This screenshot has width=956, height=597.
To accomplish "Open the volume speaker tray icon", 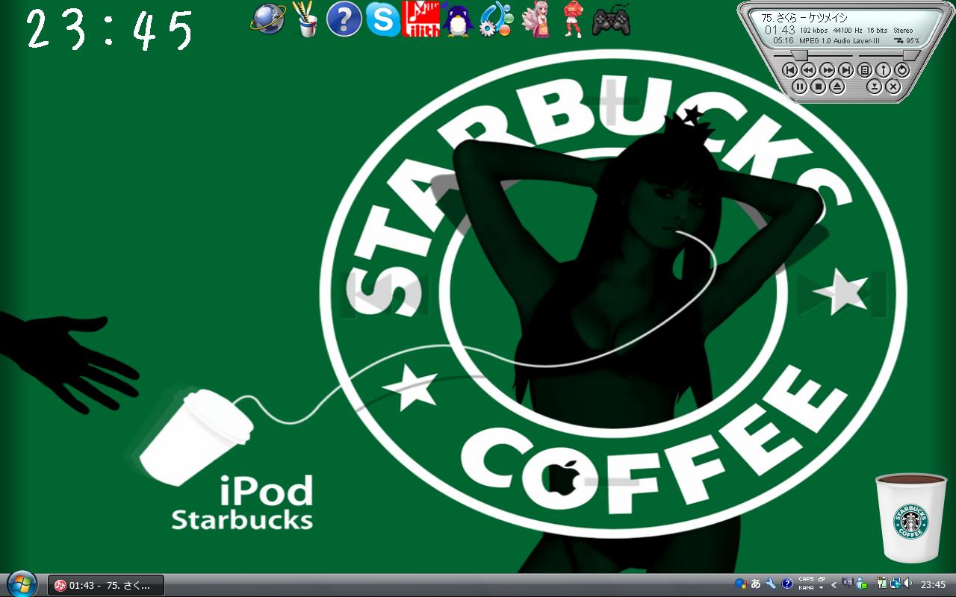I will (907, 584).
